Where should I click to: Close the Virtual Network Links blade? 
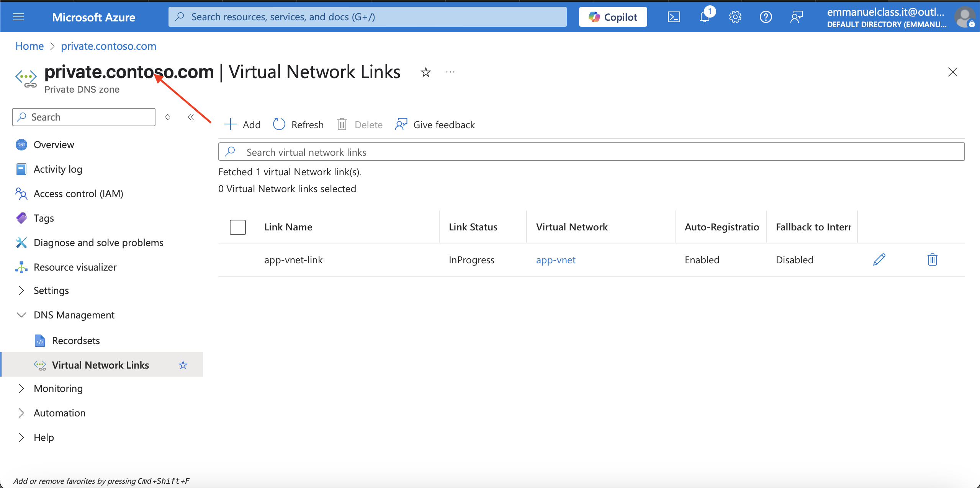tap(952, 72)
